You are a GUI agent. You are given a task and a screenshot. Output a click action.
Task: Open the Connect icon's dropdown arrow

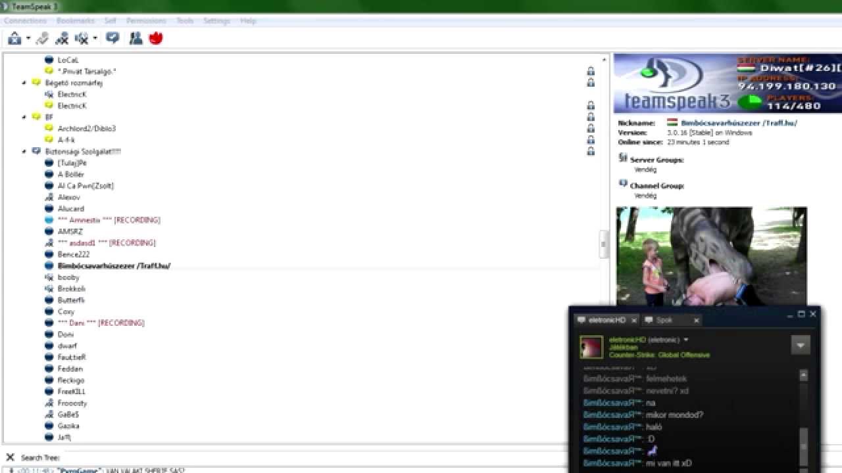pyautogui.click(x=28, y=39)
